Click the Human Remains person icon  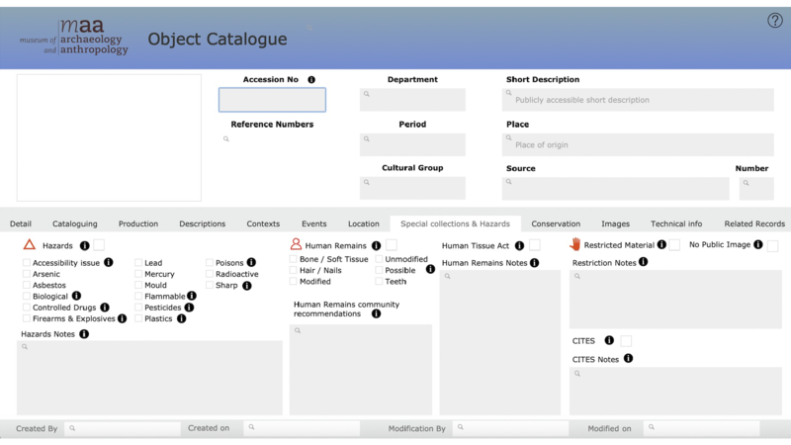pyautogui.click(x=296, y=244)
